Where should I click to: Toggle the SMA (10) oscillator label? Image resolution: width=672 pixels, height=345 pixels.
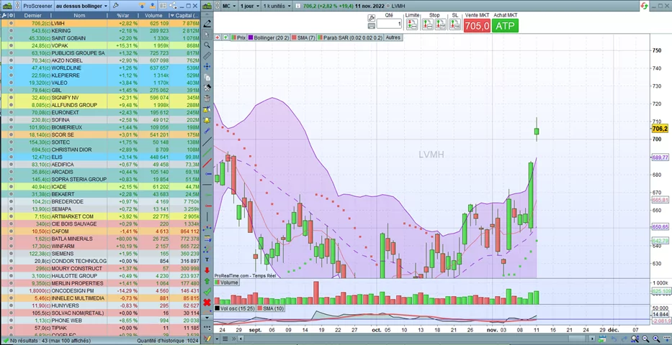[270, 308]
